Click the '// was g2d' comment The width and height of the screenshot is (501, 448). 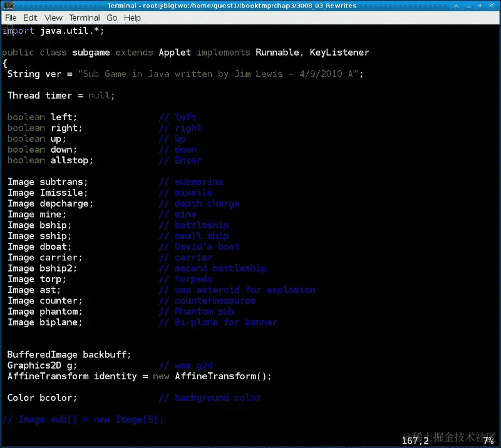185,365
